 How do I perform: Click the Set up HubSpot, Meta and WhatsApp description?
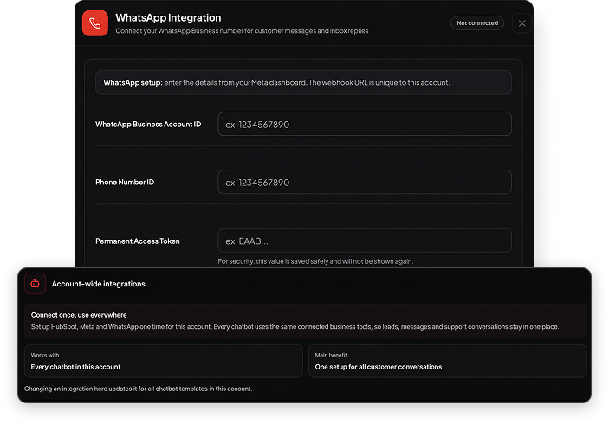coord(295,327)
